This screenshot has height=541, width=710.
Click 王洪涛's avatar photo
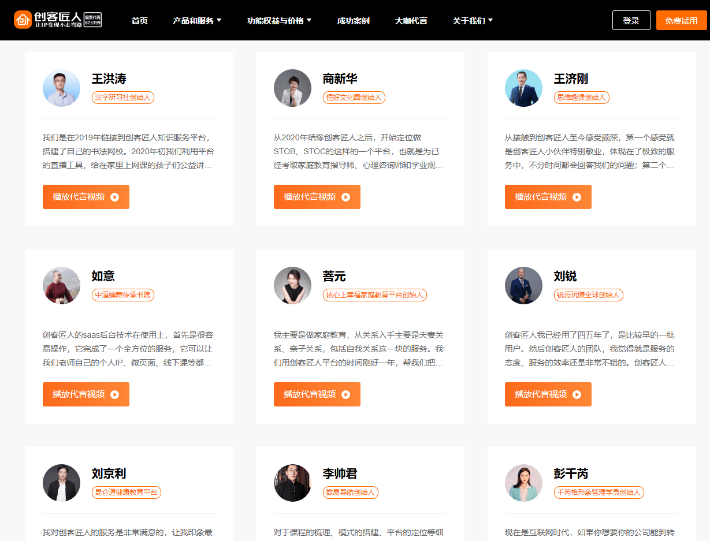tap(61, 88)
